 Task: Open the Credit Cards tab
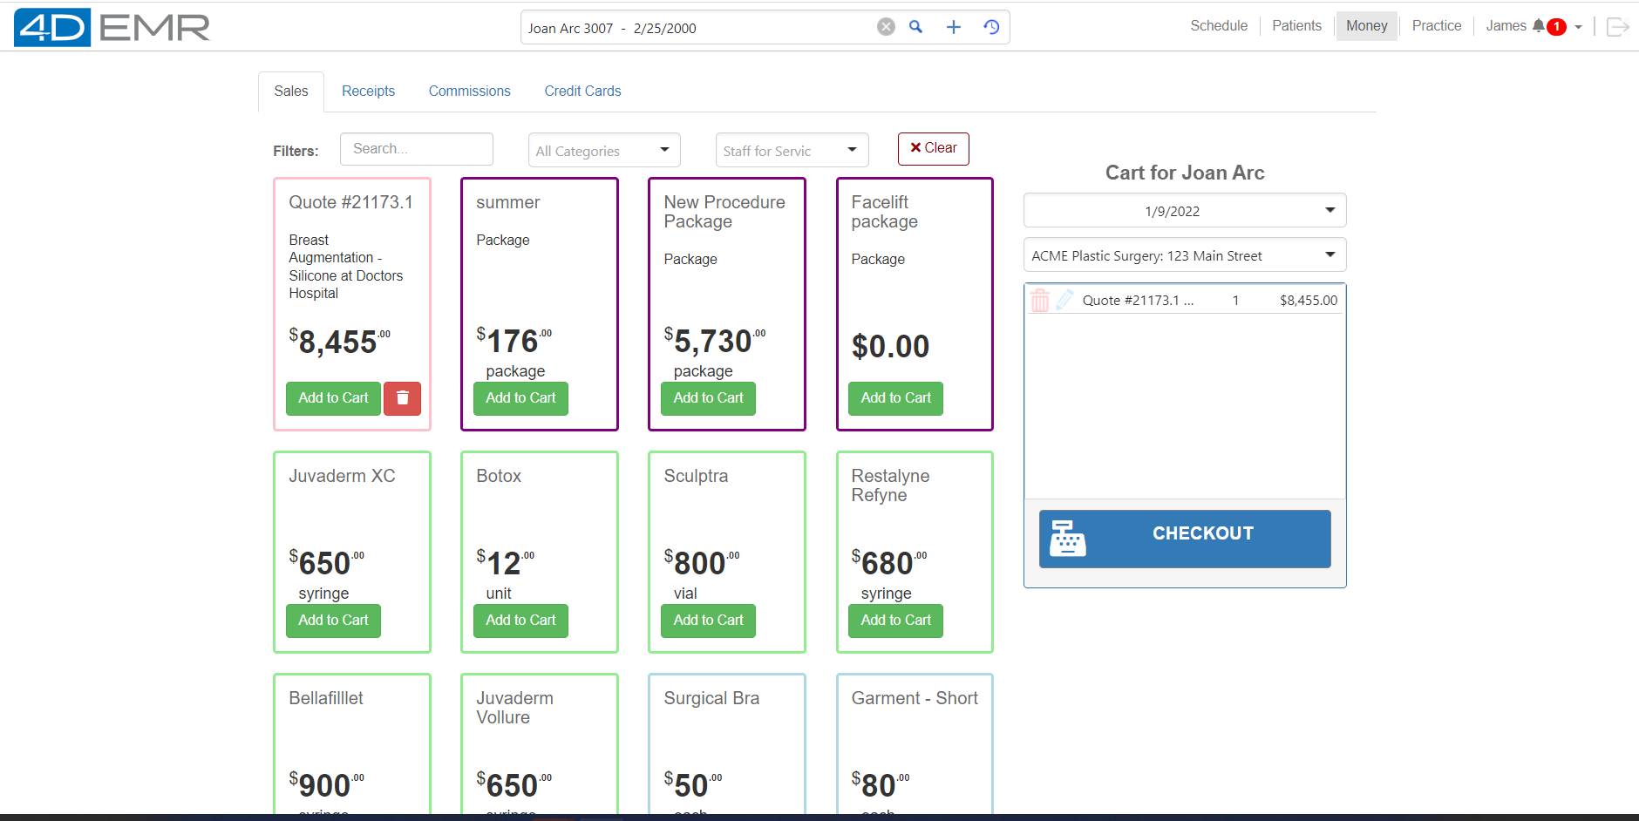click(x=583, y=92)
